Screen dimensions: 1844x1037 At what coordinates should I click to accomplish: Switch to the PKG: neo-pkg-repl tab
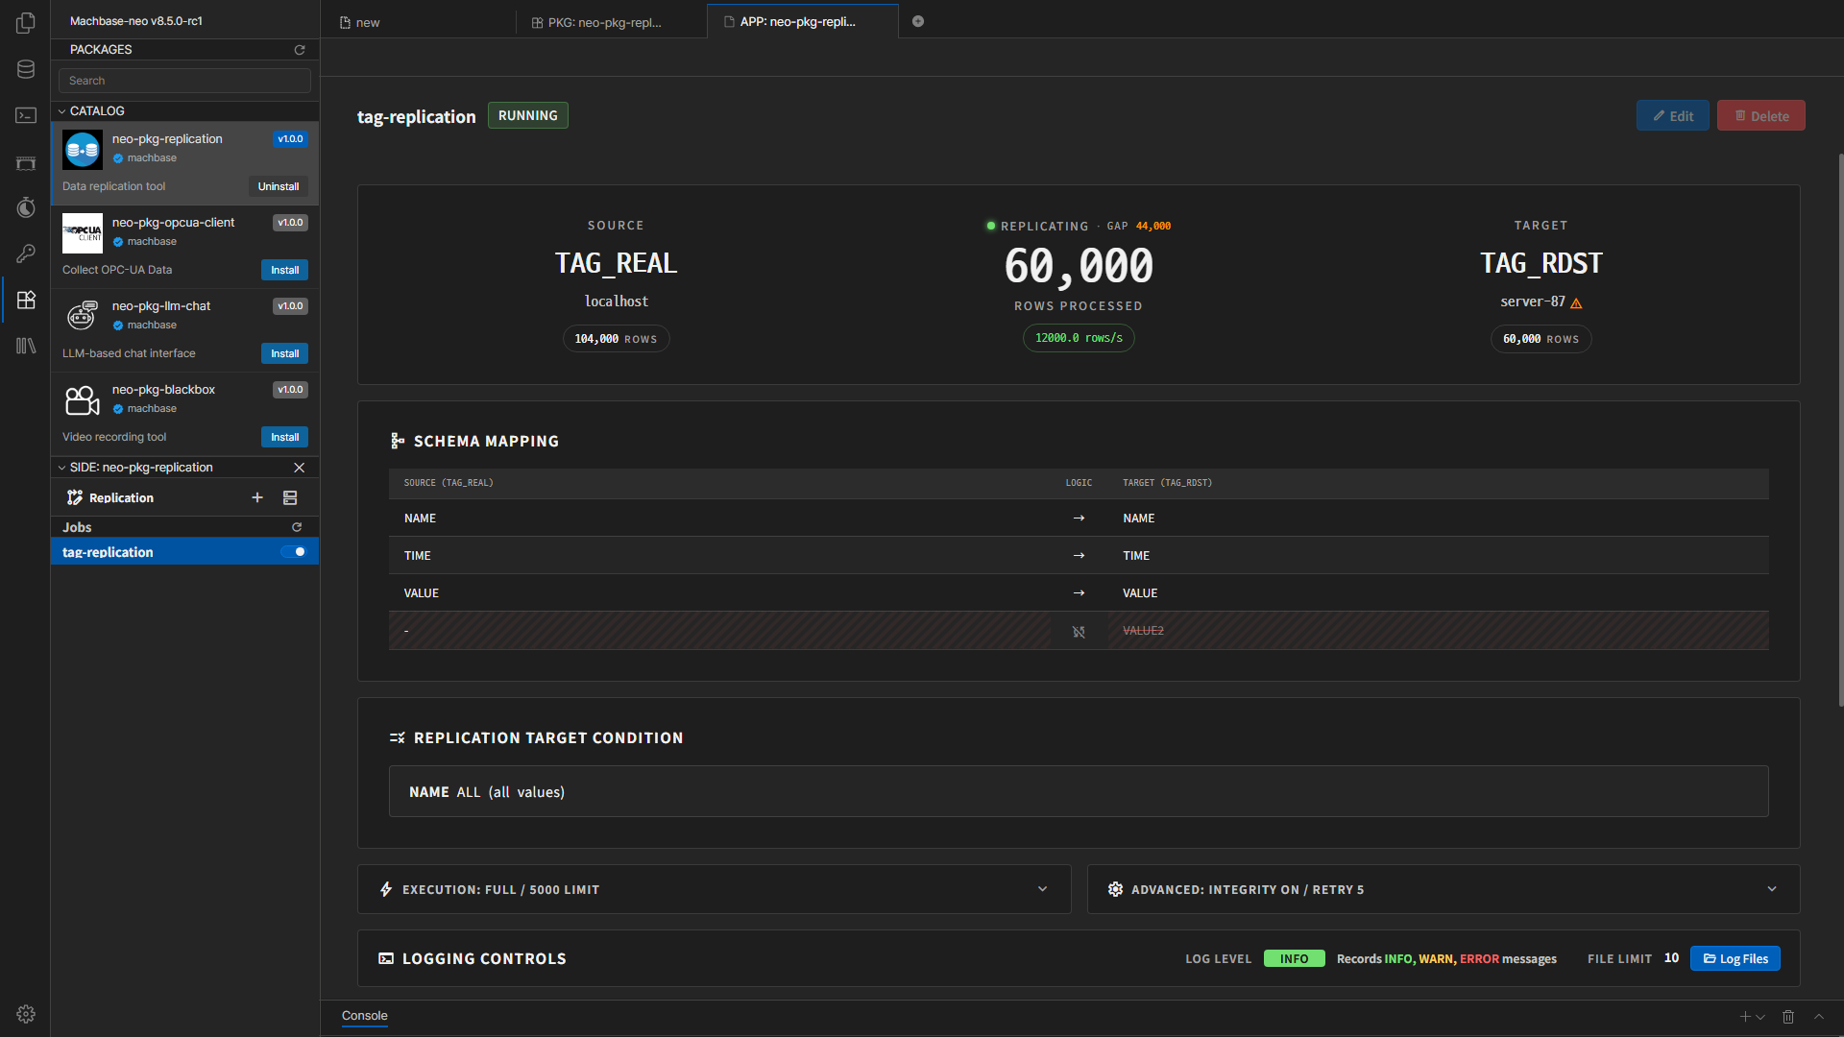pos(612,22)
